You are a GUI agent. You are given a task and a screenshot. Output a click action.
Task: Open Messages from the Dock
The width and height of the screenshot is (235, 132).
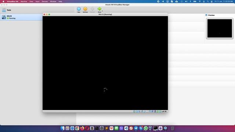(116, 128)
